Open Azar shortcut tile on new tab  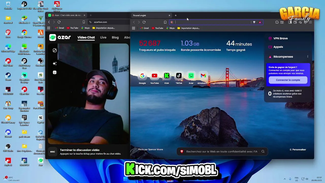pos(191,78)
